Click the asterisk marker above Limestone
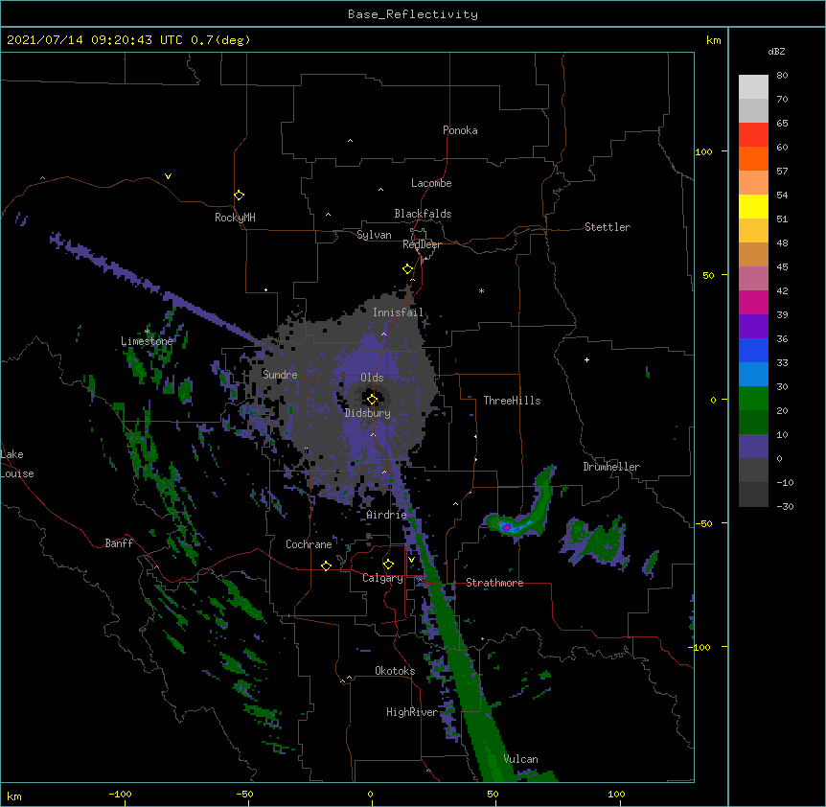 [147, 332]
